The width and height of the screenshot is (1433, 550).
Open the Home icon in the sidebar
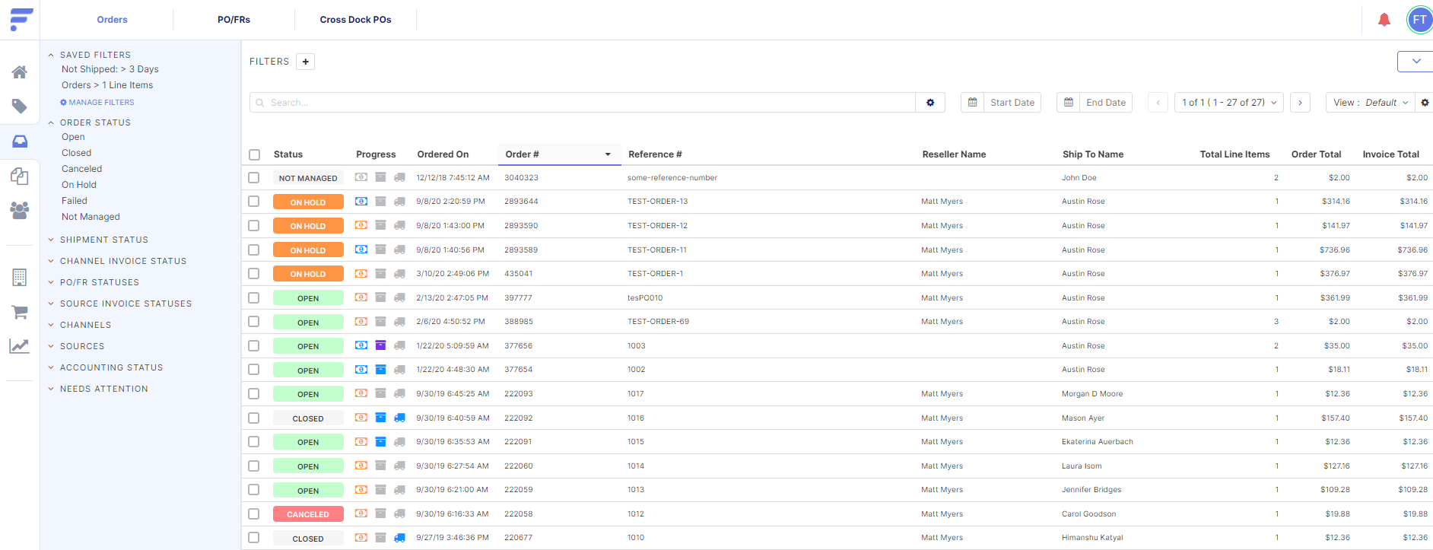click(x=20, y=72)
